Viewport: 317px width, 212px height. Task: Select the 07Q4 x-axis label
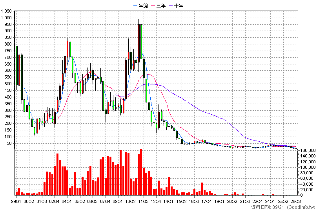coord(105,201)
